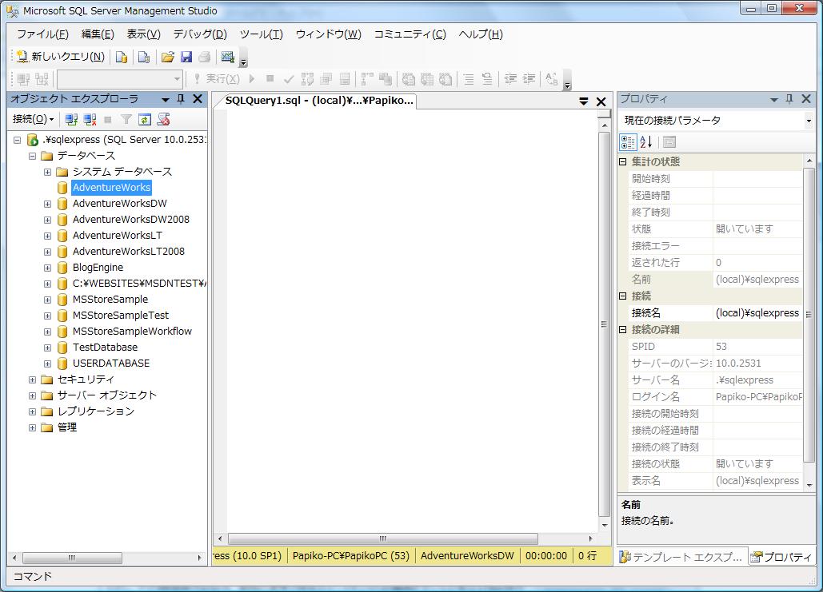
Task: Select the AdventureWorksDW database node
Action: [x=119, y=204]
